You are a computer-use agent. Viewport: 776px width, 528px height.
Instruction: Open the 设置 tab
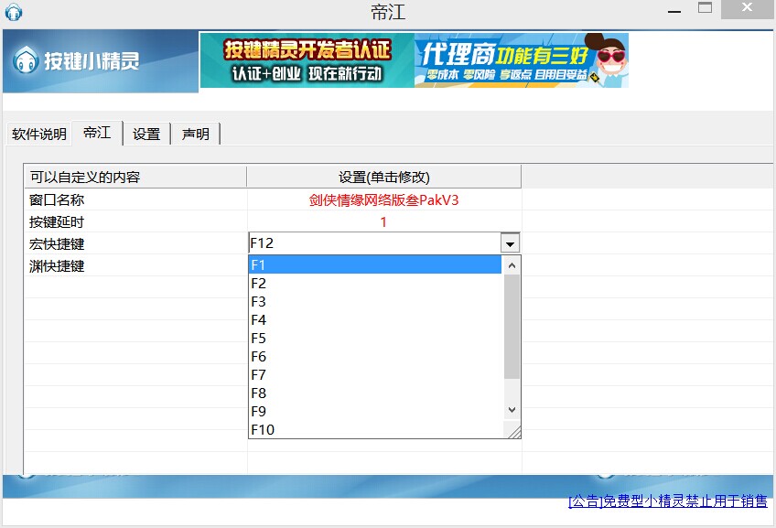click(146, 134)
